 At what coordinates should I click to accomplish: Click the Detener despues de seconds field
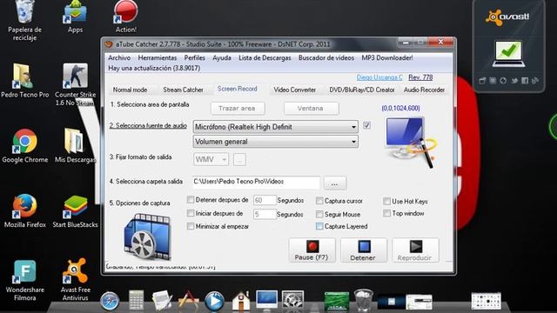pos(265,200)
